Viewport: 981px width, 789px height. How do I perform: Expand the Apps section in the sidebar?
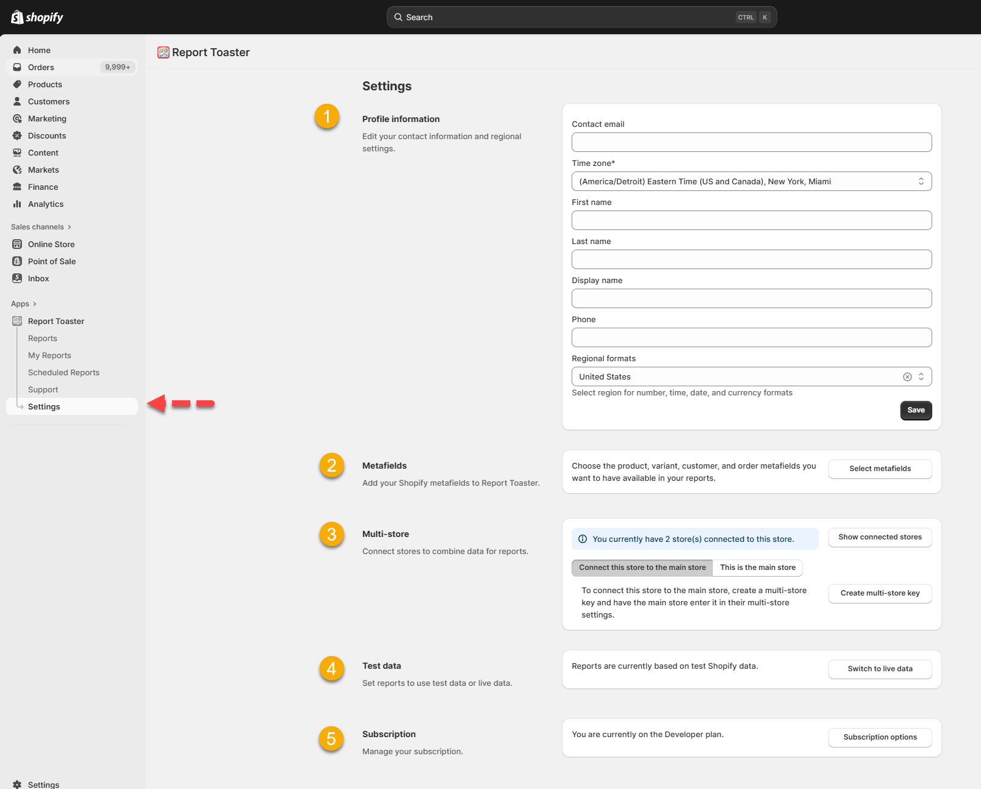point(24,304)
